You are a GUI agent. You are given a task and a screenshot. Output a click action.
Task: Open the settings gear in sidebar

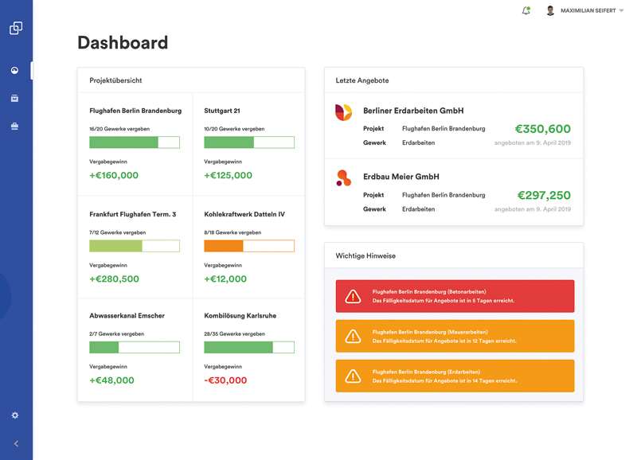[15, 415]
